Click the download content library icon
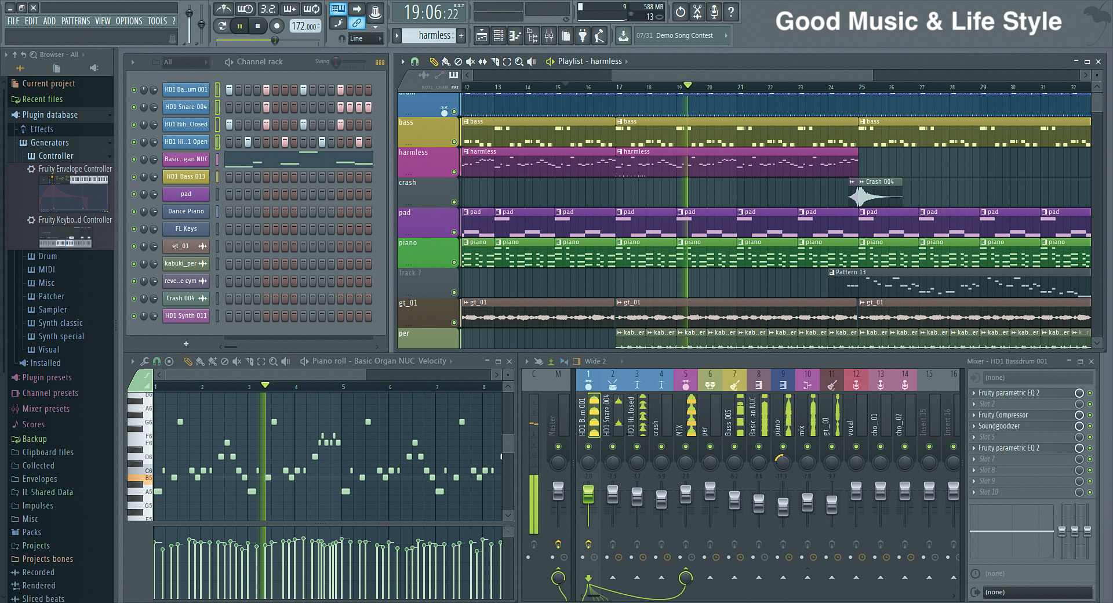1113x603 pixels. coord(623,36)
